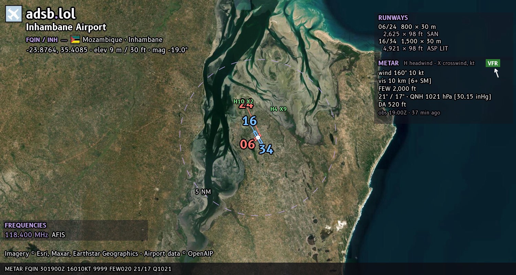Click the 118.400 MHz frequency value

pos(26,235)
